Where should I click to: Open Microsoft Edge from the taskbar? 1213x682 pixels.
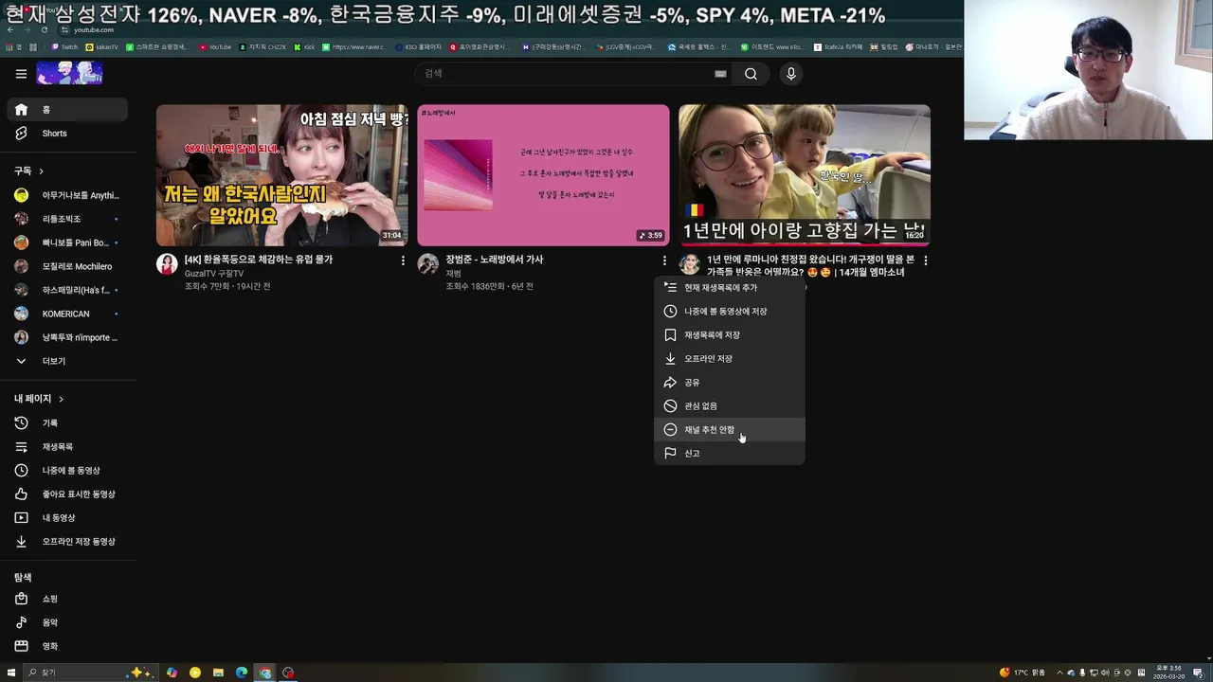coord(242,673)
